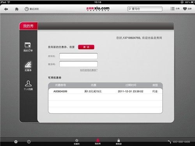The image size is (195, 146).
Task: Click the red 激活 activate button
Action: [86, 47]
